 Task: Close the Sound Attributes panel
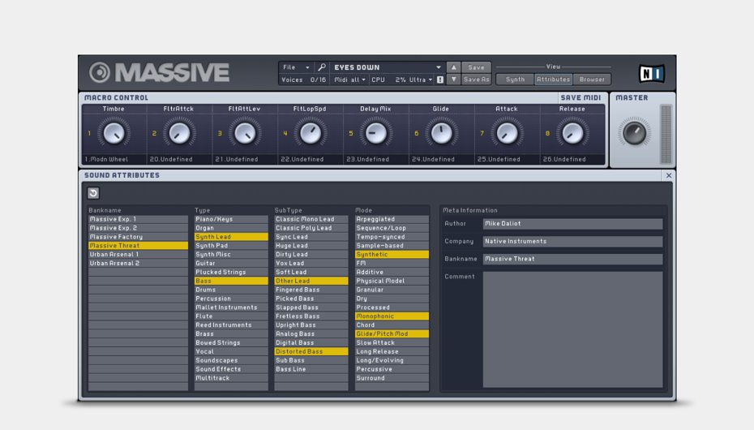(668, 175)
